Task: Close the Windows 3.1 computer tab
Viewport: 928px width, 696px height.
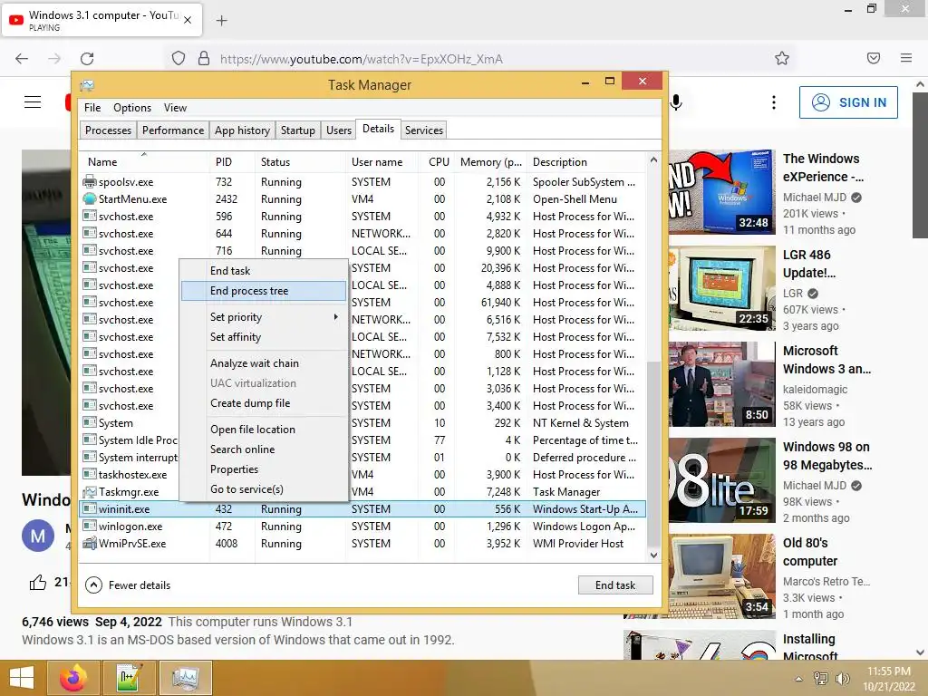Action: tap(188, 20)
